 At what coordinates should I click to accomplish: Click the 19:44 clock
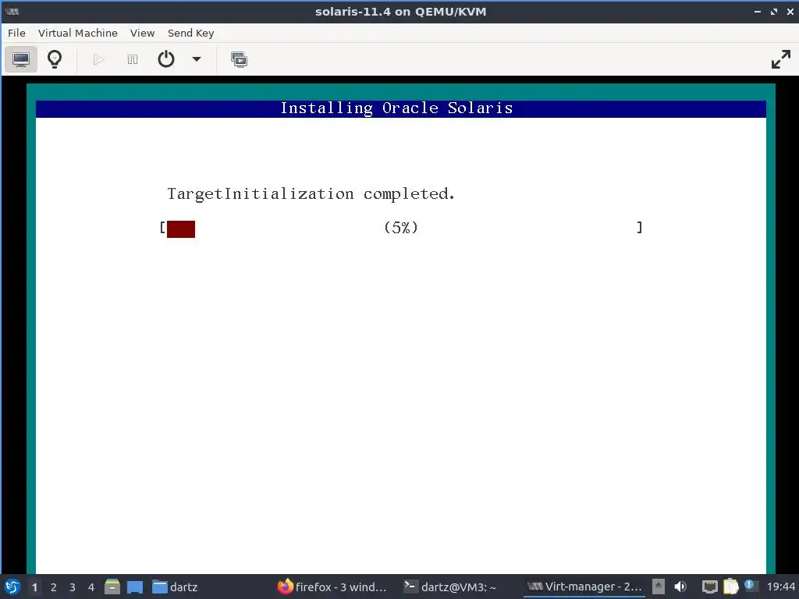point(780,587)
